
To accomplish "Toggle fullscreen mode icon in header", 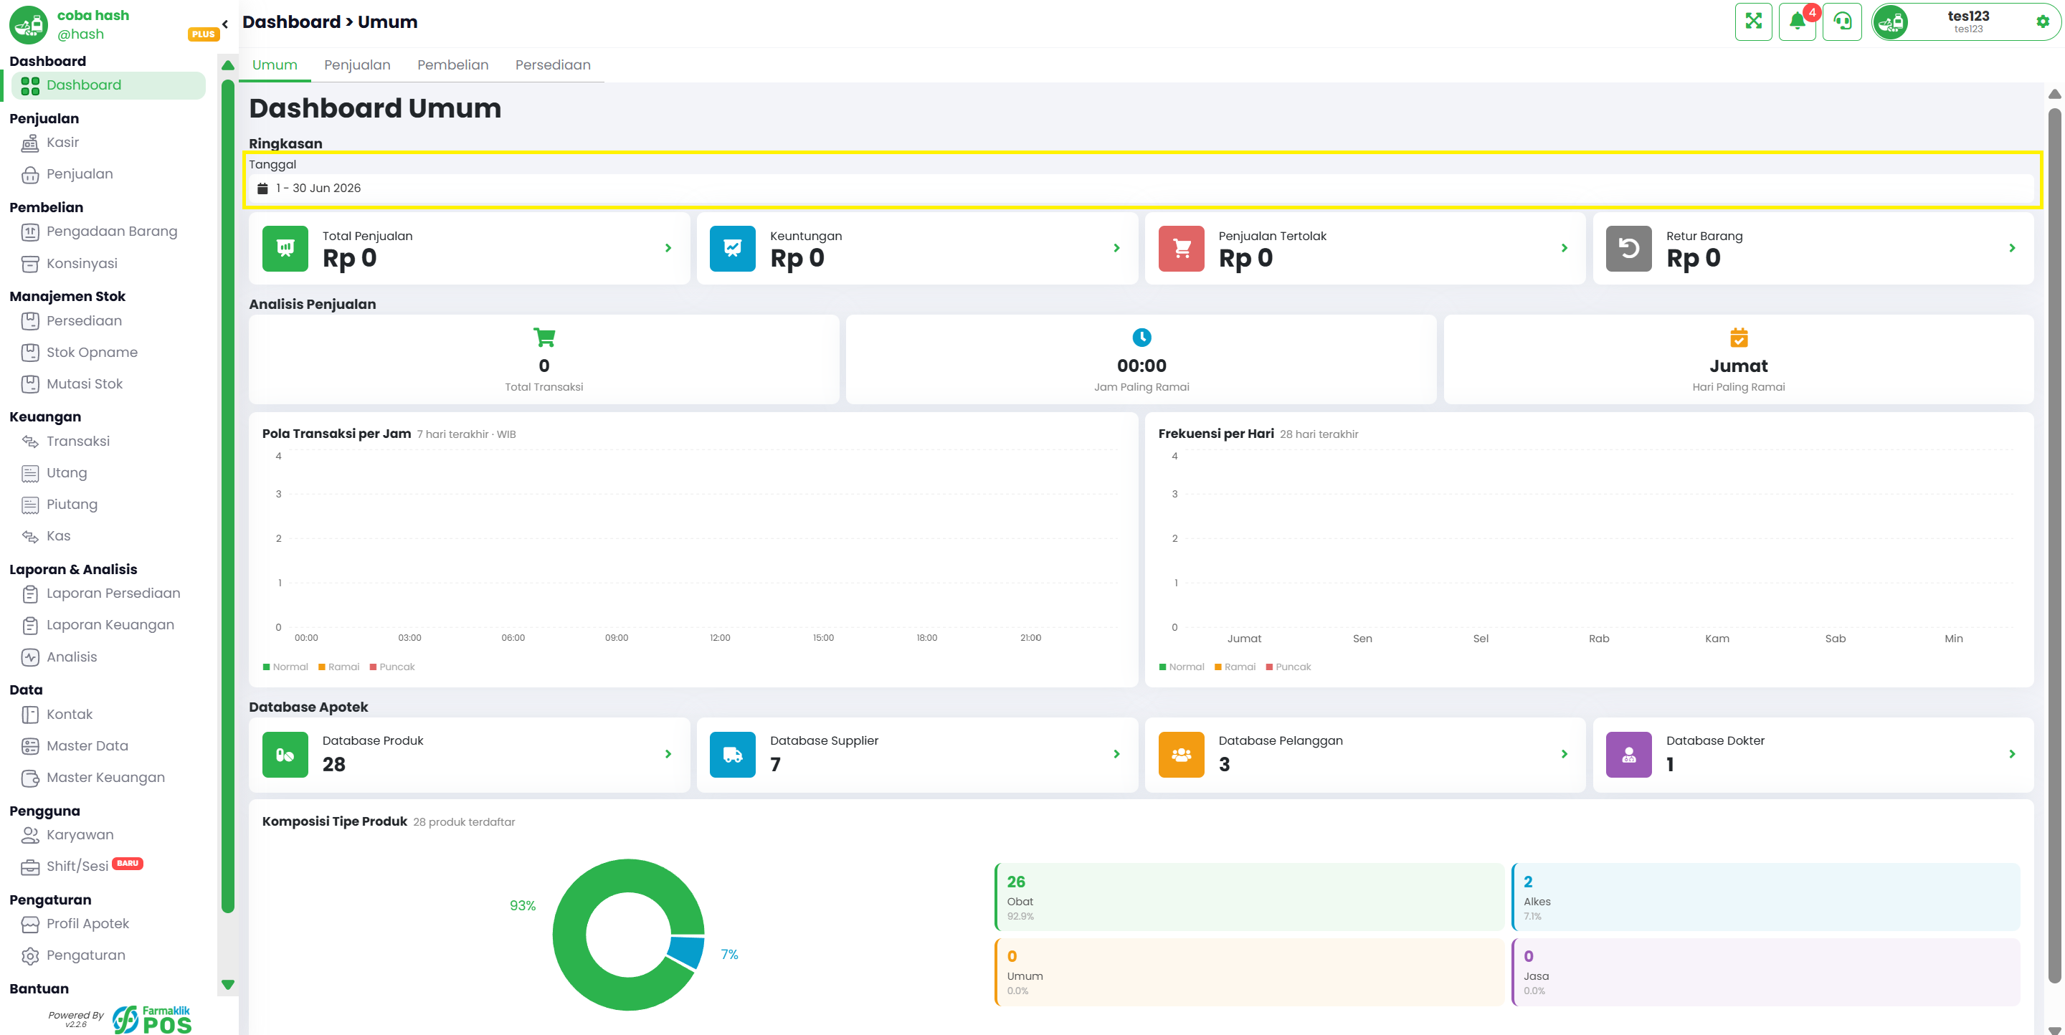I will 1753,22.
